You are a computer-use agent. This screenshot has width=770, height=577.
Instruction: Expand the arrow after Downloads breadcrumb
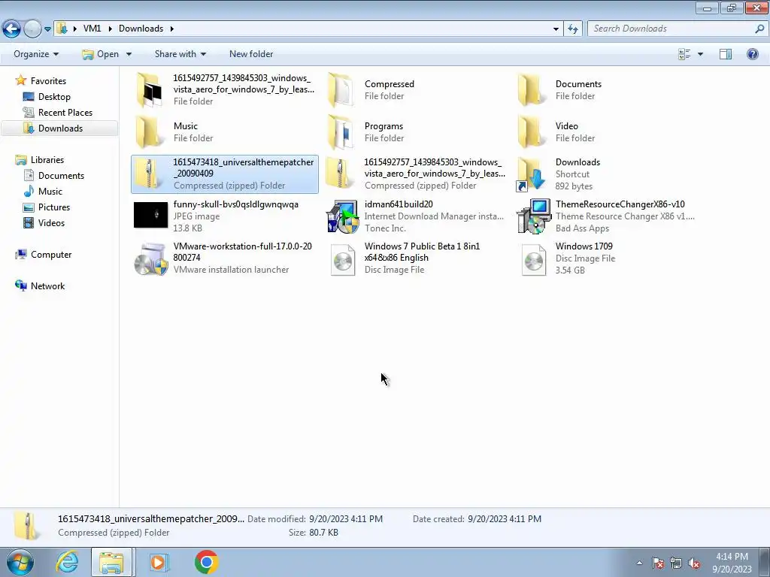coord(172,29)
